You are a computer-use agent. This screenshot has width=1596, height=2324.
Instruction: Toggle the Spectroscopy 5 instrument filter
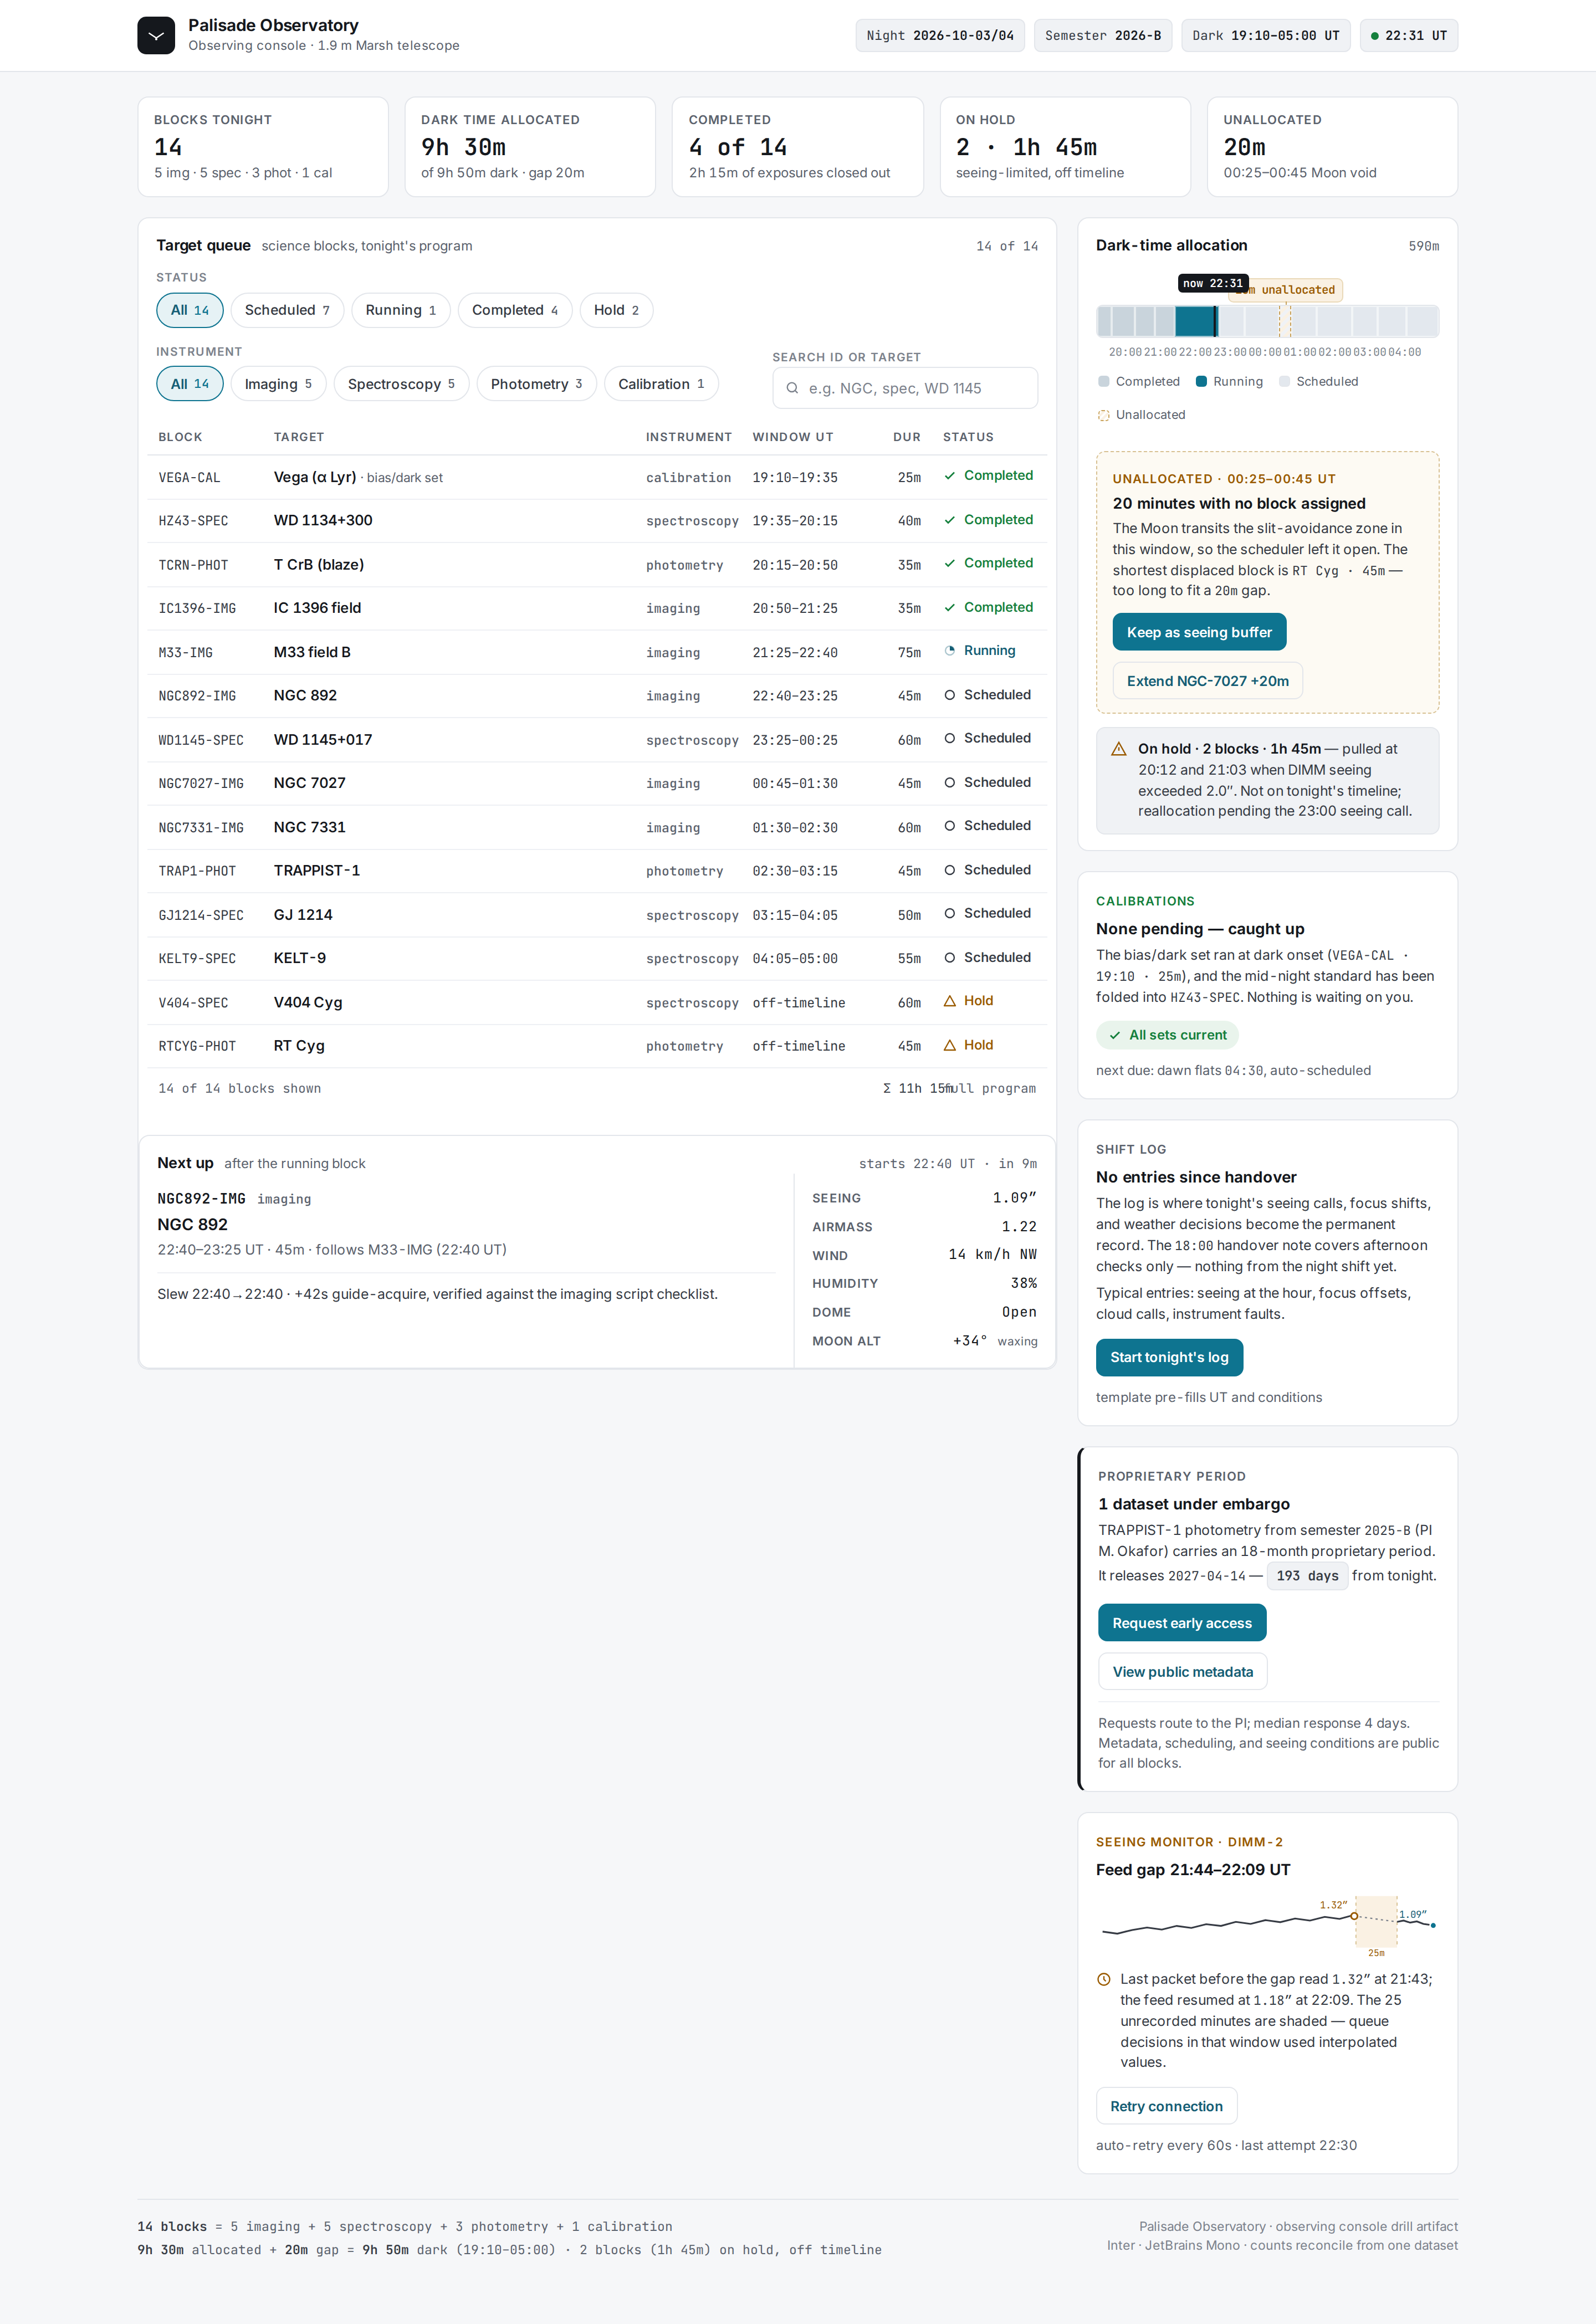[401, 384]
